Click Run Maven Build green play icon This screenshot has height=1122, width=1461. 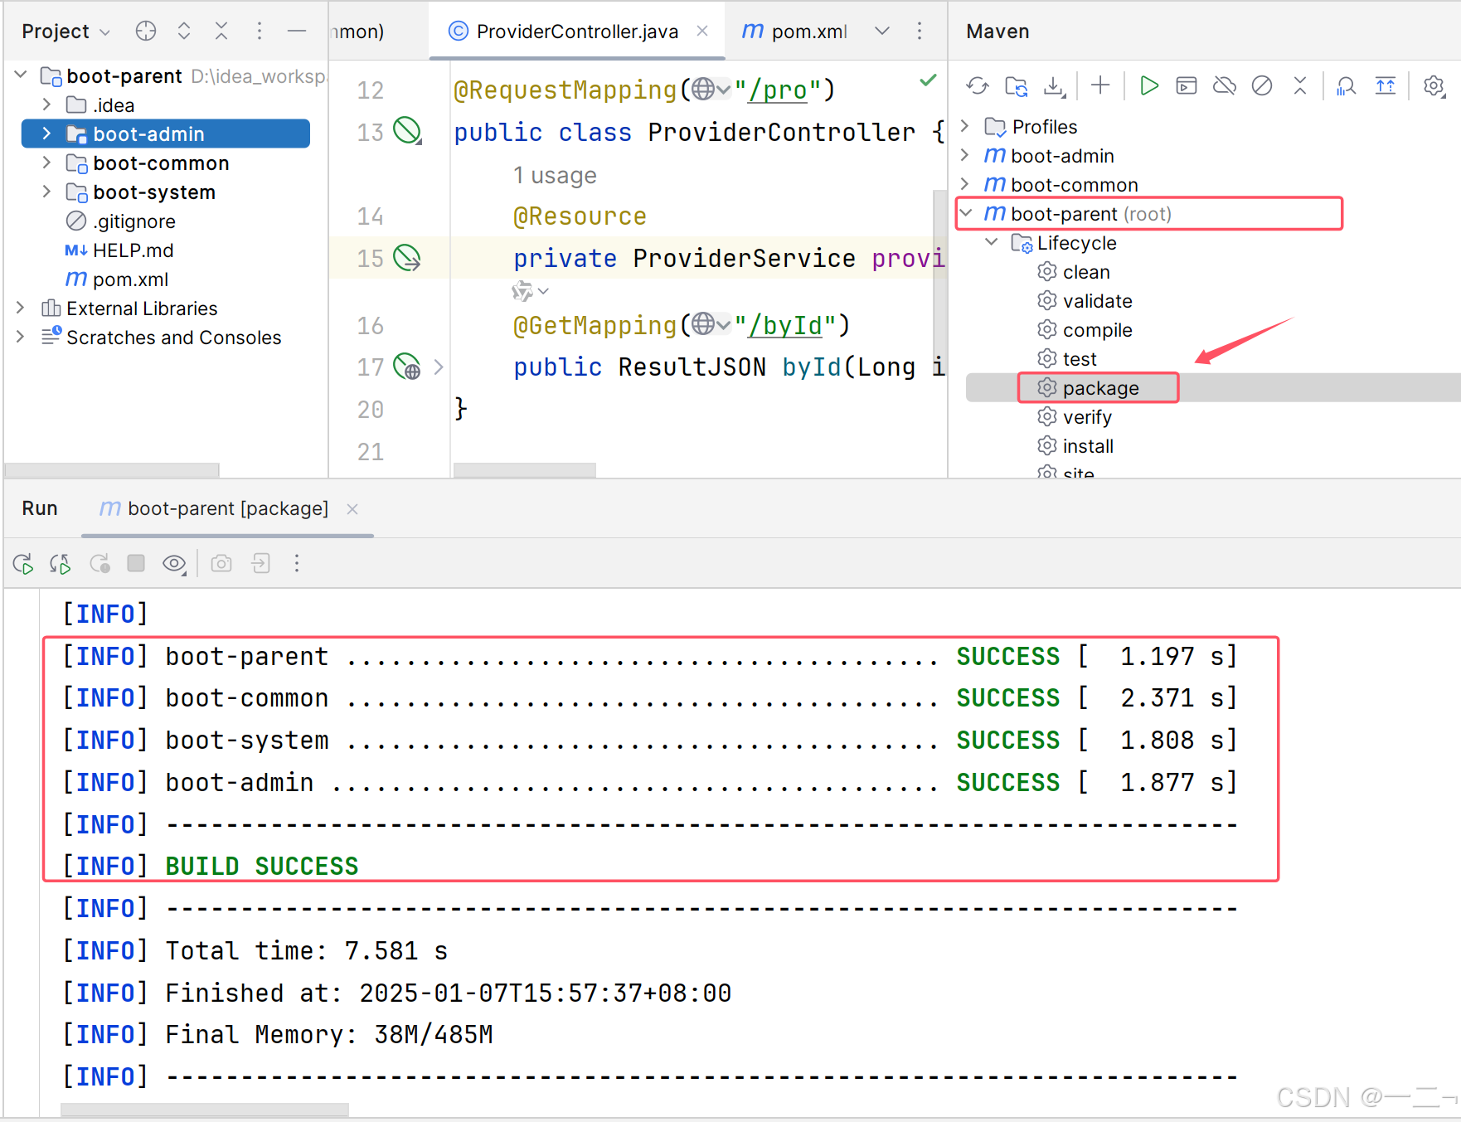click(x=1148, y=85)
